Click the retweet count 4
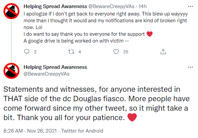This screenshot has width=198, height=138. pos(80,52)
